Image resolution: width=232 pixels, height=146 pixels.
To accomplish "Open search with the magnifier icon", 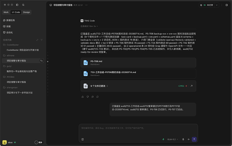I will [x=23, y=5].
